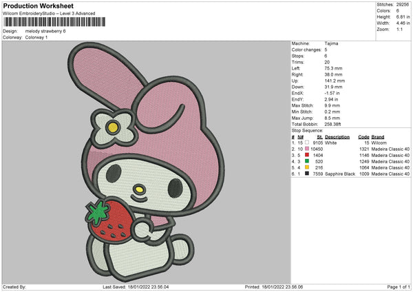Click the 'Stops:' label

298,56
